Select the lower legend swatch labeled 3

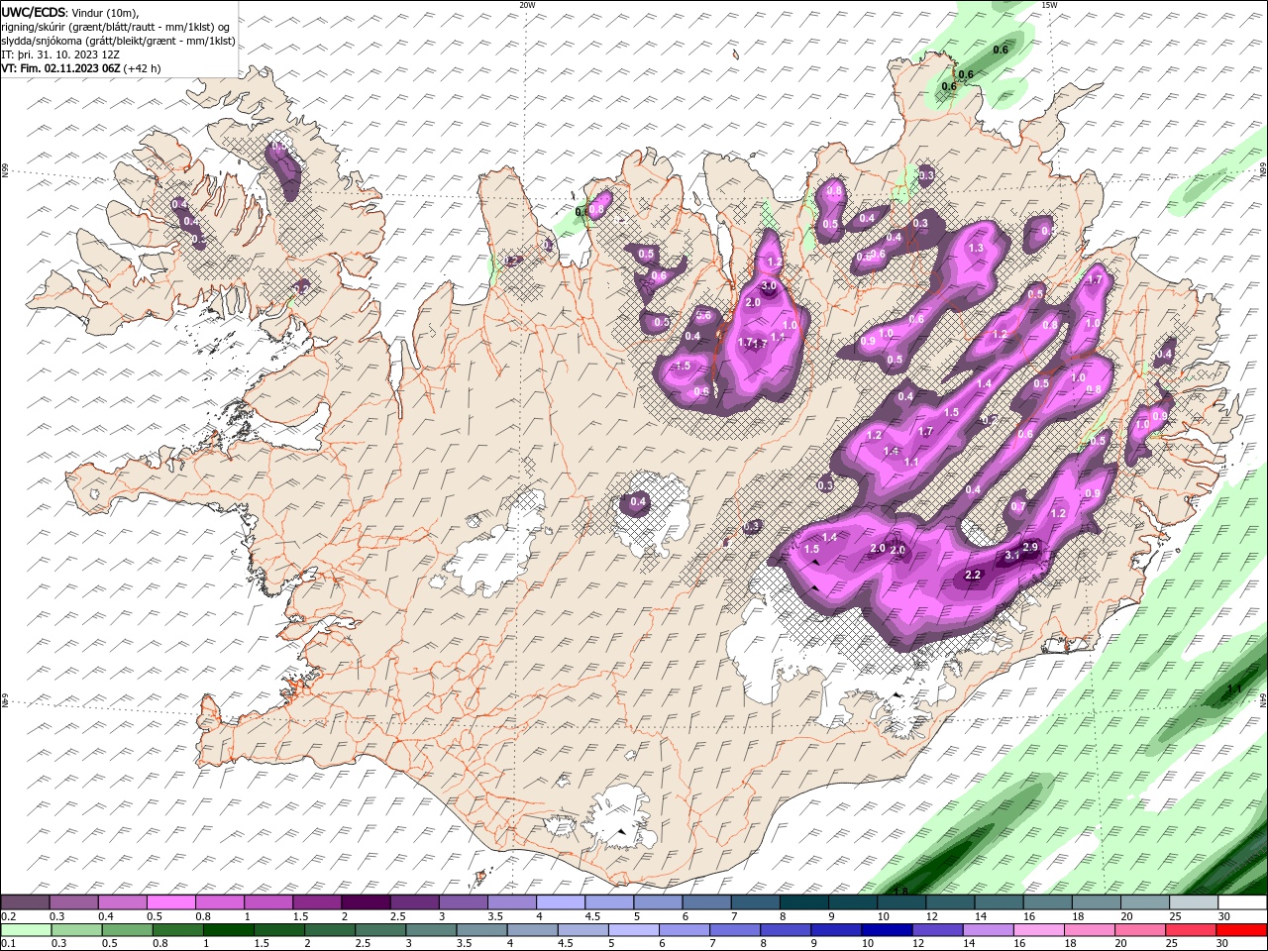pos(432,930)
